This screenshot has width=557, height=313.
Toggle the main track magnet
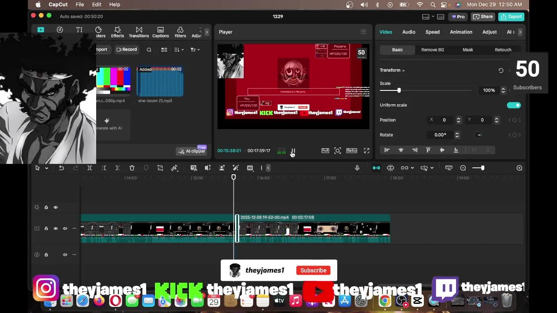coord(376,168)
